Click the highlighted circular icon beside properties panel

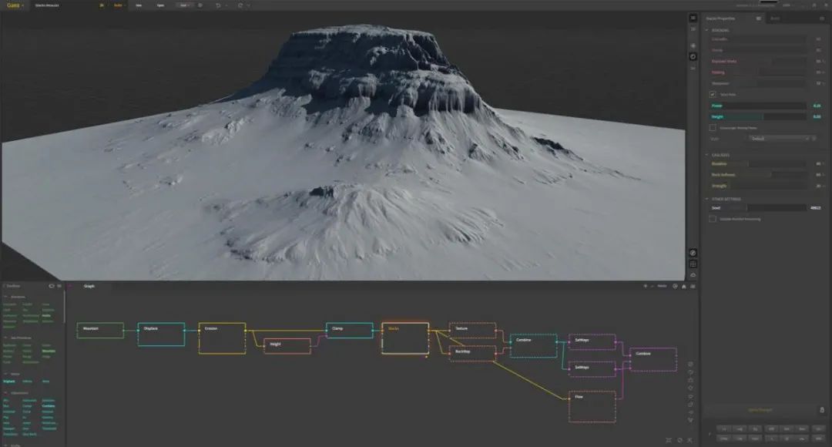point(693,56)
